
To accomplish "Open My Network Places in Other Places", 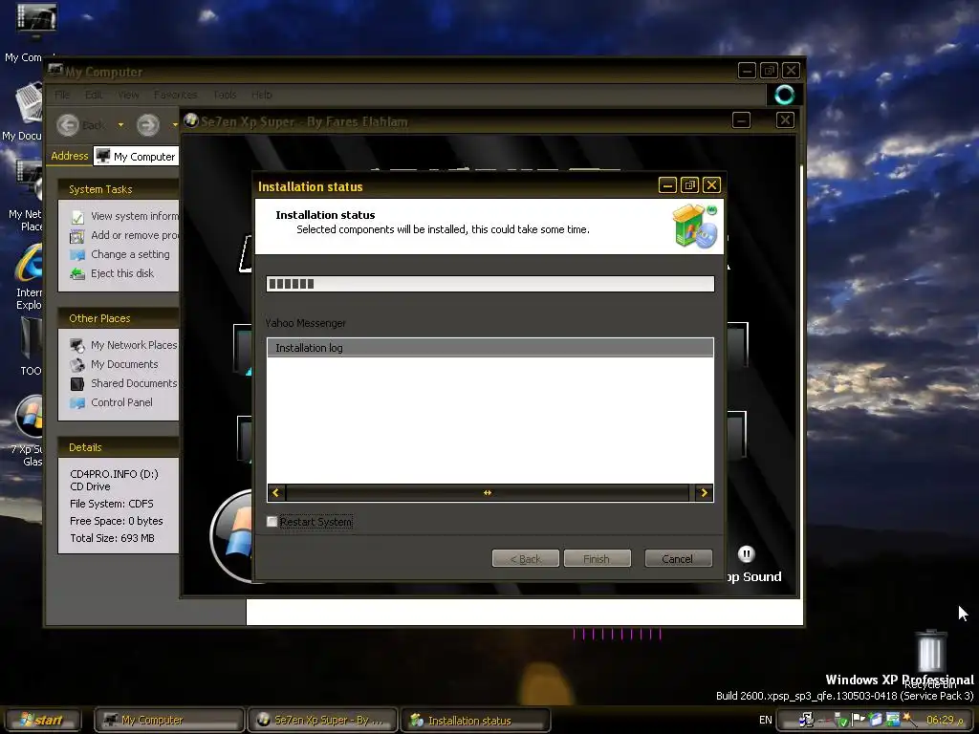I will point(134,345).
